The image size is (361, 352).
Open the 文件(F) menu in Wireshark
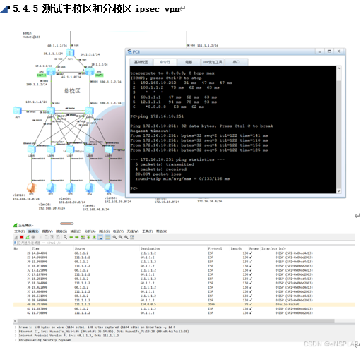tap(20, 231)
